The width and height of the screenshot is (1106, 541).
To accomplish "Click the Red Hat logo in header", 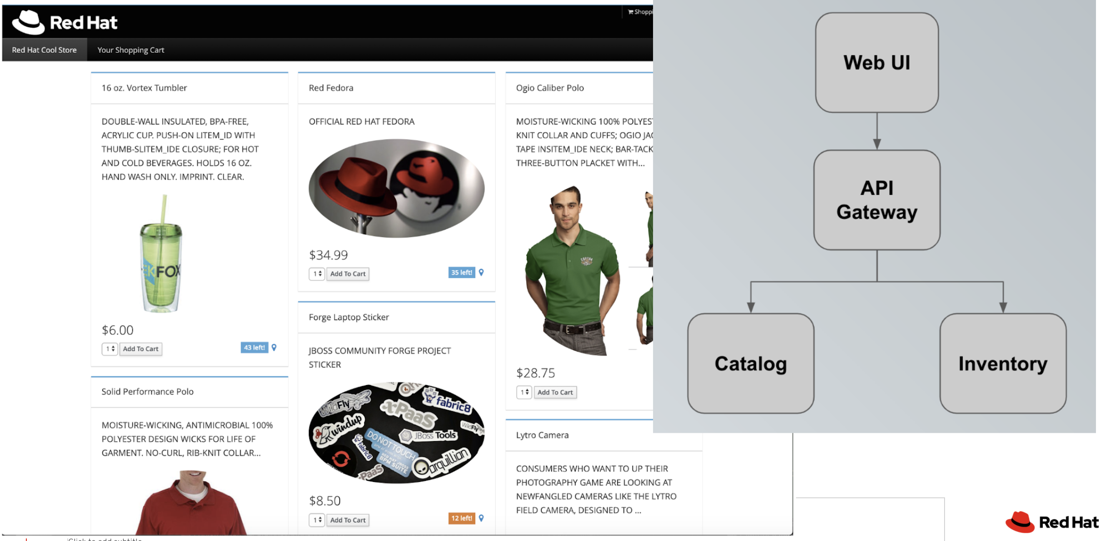I will tap(65, 22).
